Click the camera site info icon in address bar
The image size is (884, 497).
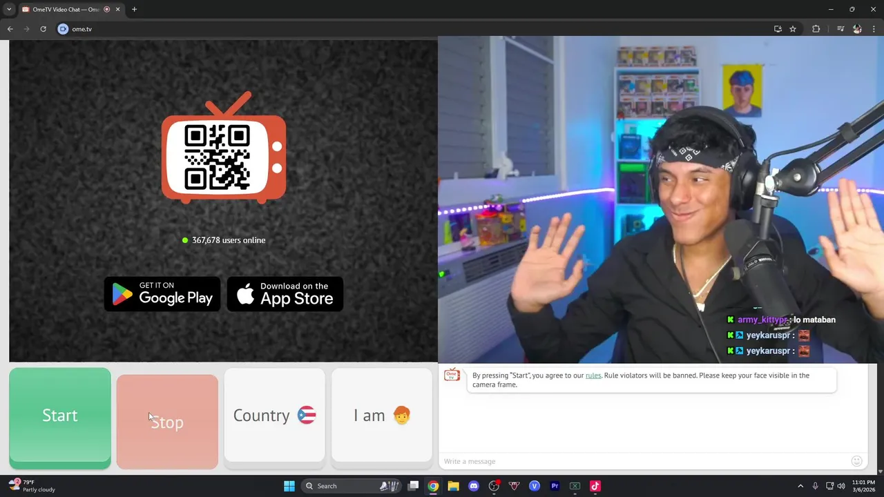[63, 29]
